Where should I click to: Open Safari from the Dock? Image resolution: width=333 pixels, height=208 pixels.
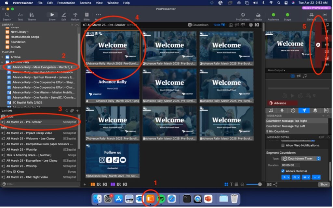pos(172,199)
